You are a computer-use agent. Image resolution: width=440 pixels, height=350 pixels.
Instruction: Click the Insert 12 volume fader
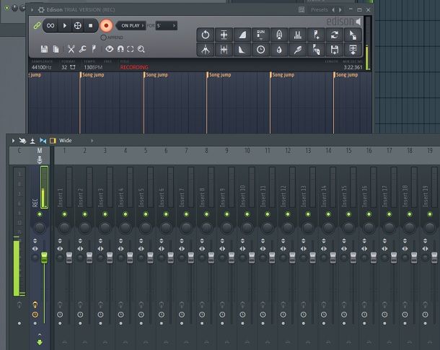[292, 258]
